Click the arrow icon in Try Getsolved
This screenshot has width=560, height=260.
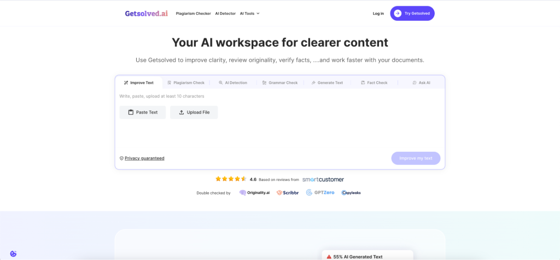[x=398, y=13]
